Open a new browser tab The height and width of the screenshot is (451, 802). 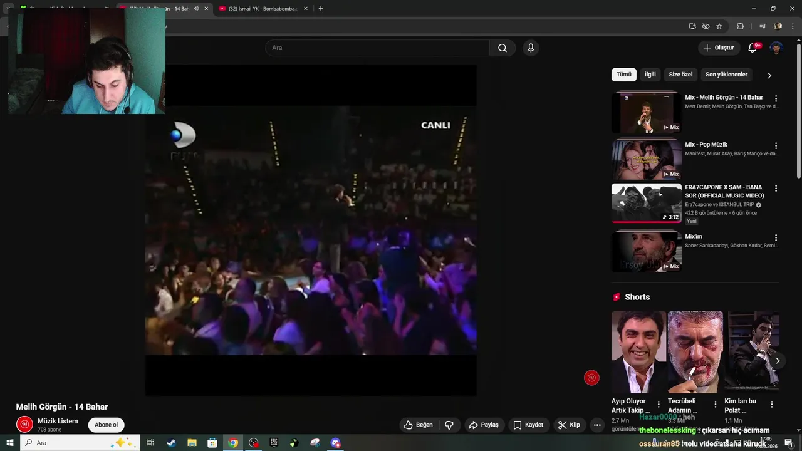coord(321,9)
